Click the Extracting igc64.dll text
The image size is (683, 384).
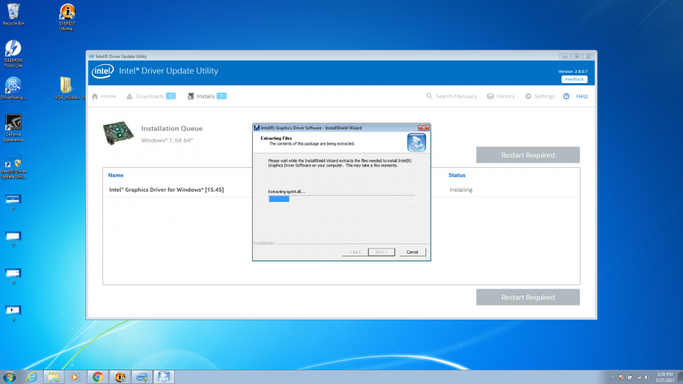[286, 192]
